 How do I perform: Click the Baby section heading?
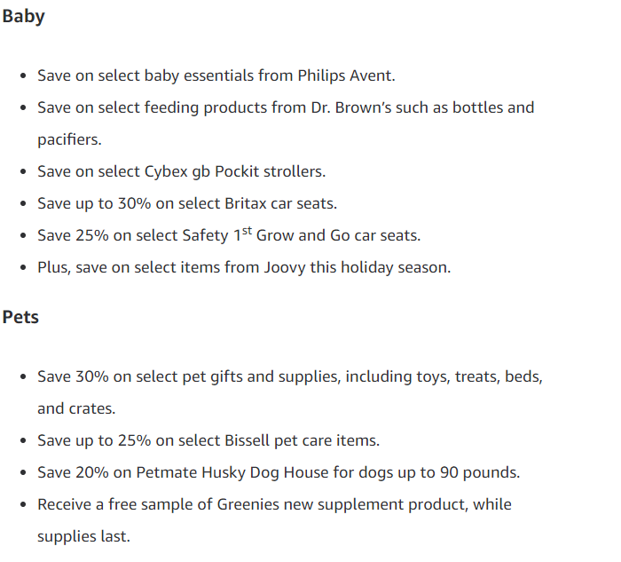pos(23,17)
